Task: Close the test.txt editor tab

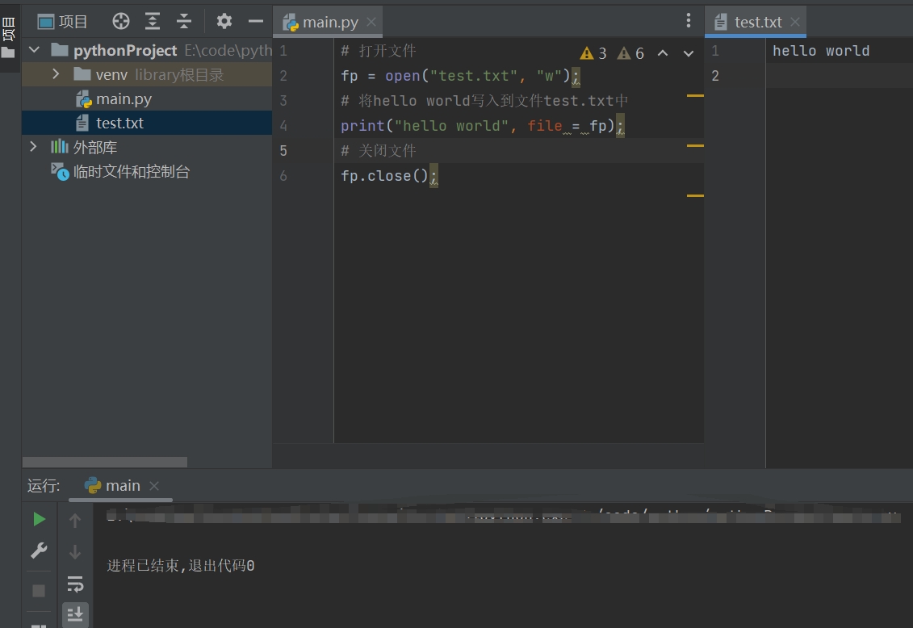Action: pyautogui.click(x=795, y=22)
